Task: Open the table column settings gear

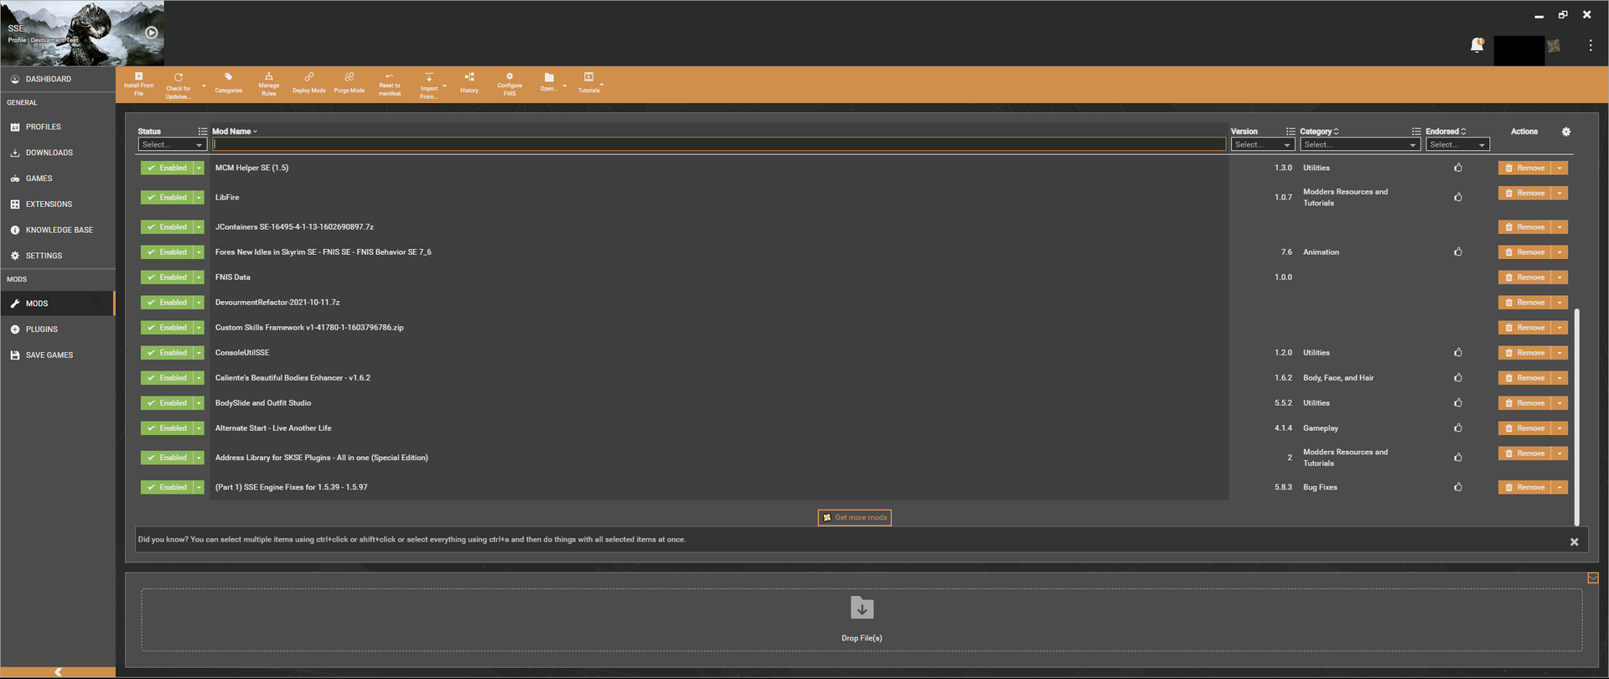Action: click(x=1565, y=132)
